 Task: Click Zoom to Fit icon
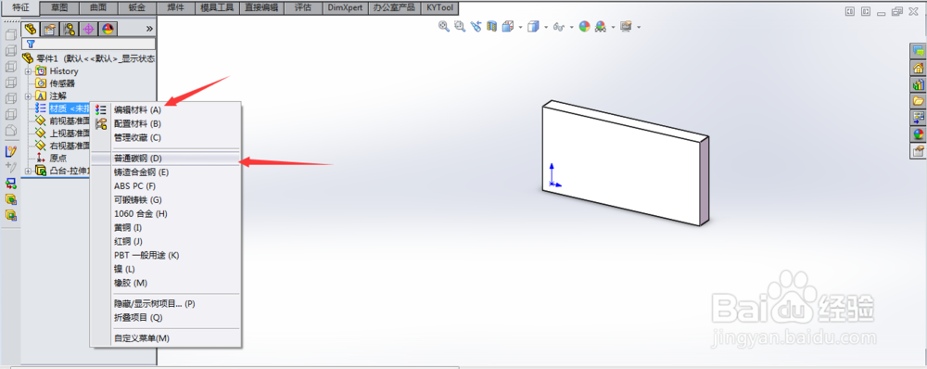coord(443,26)
